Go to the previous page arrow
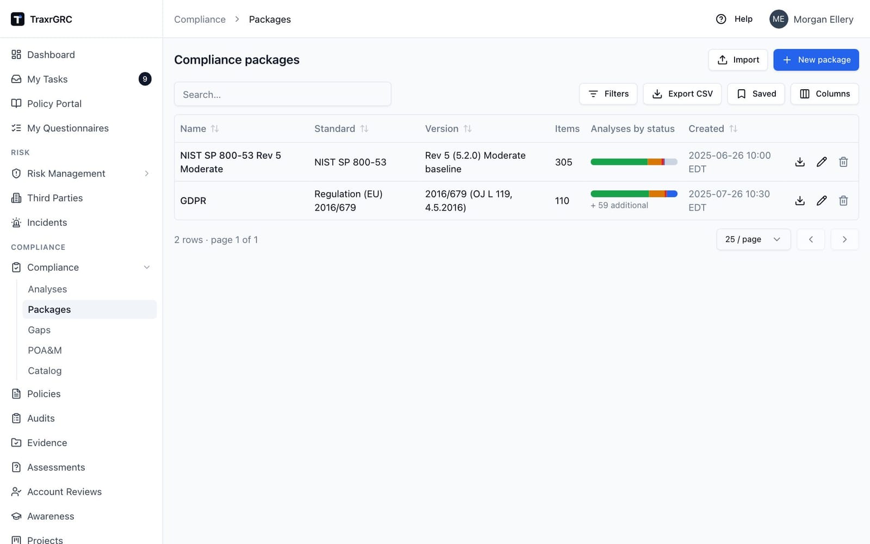 811,239
